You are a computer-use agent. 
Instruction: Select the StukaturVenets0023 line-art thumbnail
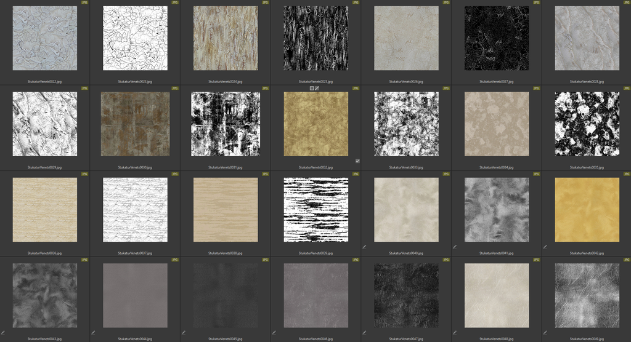(x=135, y=38)
